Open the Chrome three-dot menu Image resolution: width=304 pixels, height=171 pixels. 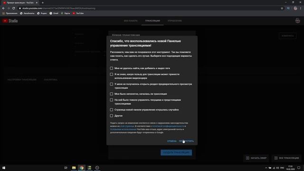[x=301, y=9]
